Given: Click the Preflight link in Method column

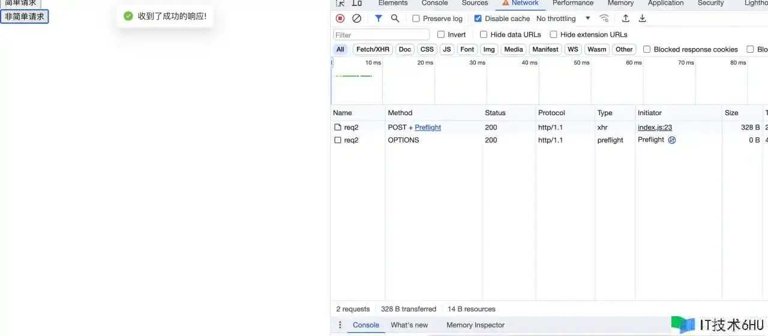Looking at the screenshot, I should tap(428, 127).
